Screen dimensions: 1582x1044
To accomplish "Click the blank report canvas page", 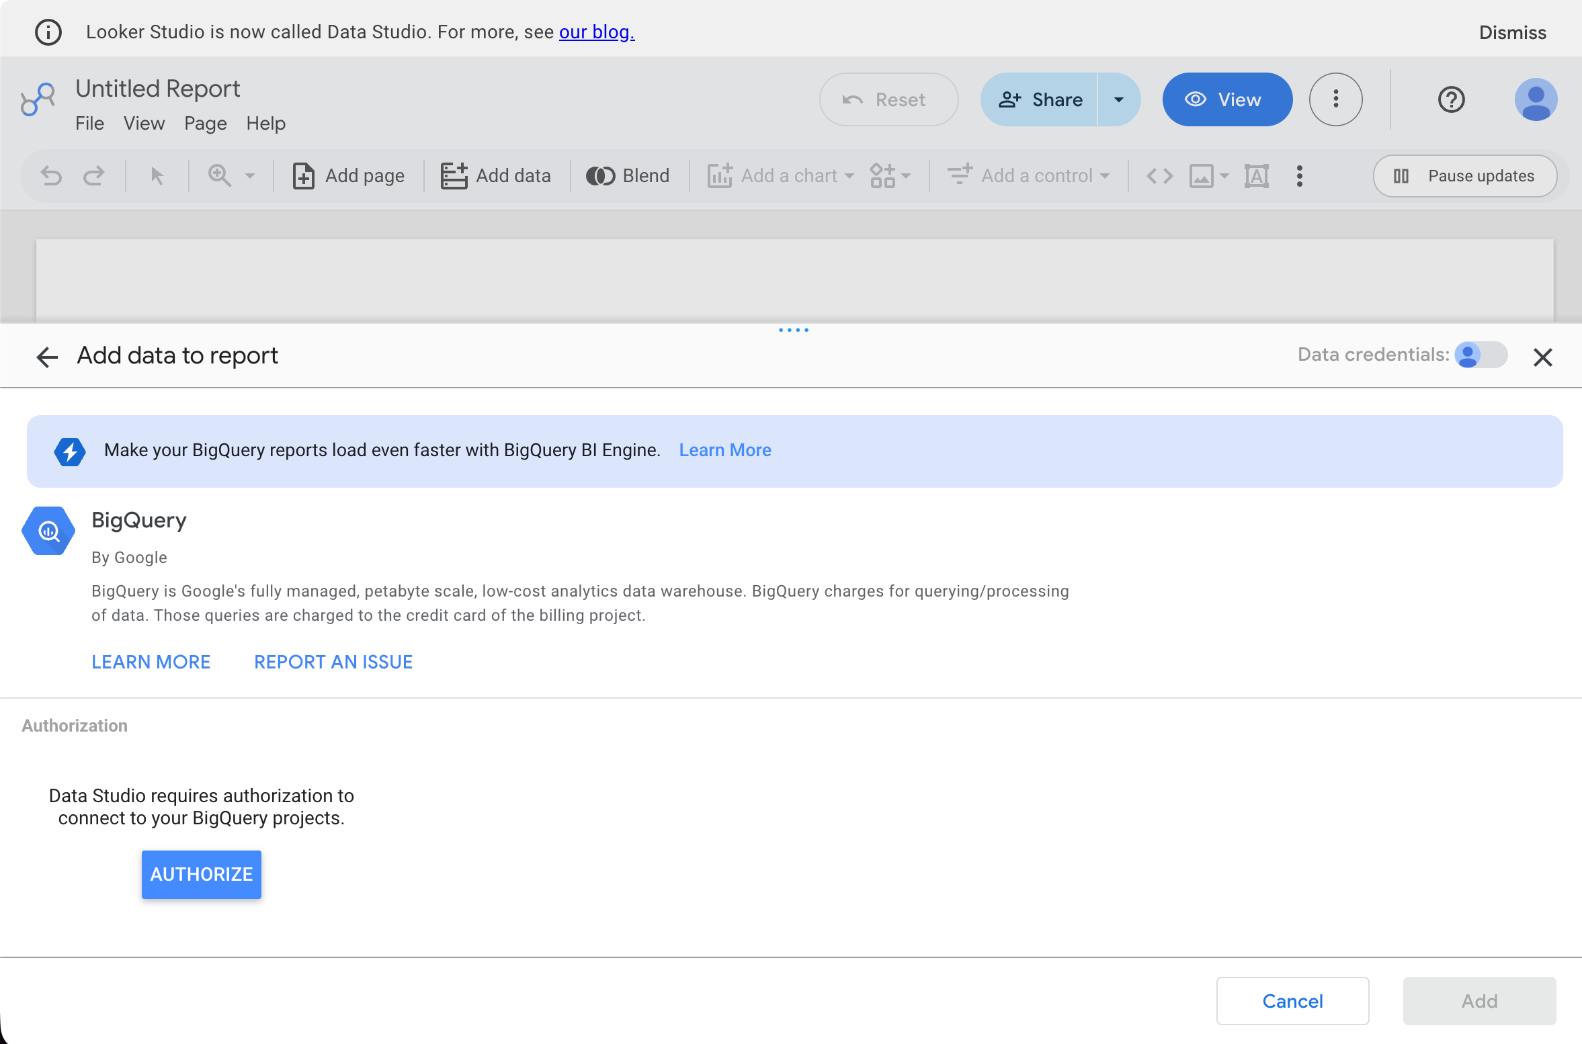I will point(794,279).
